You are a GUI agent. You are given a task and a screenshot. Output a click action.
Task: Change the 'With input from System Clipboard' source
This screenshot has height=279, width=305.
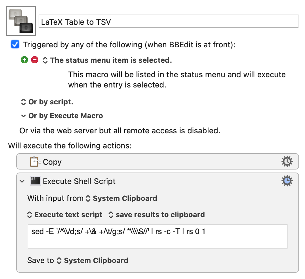pyautogui.click(x=122, y=198)
